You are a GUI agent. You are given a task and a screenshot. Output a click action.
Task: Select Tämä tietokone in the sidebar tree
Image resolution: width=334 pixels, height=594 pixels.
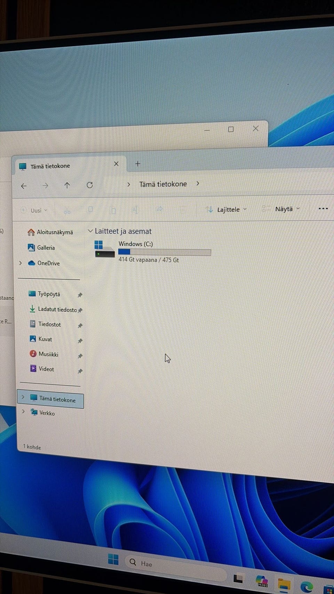(50, 399)
